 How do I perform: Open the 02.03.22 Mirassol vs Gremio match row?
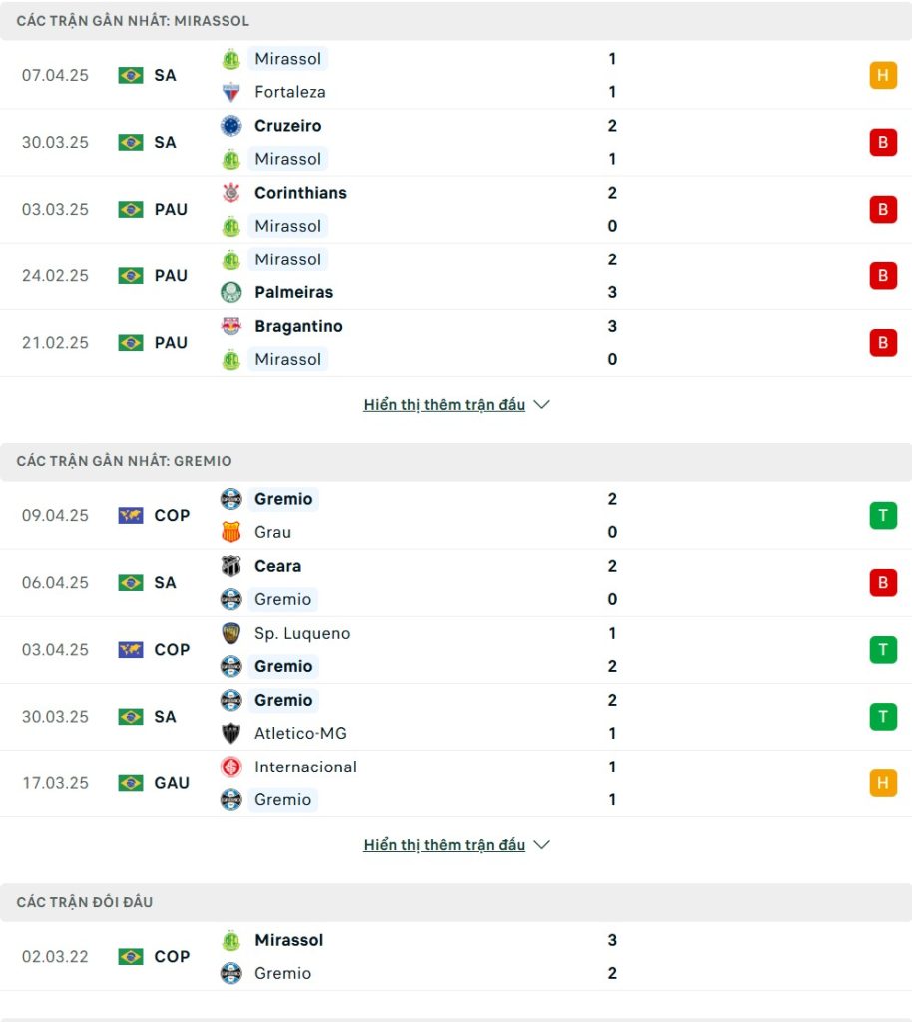(456, 957)
